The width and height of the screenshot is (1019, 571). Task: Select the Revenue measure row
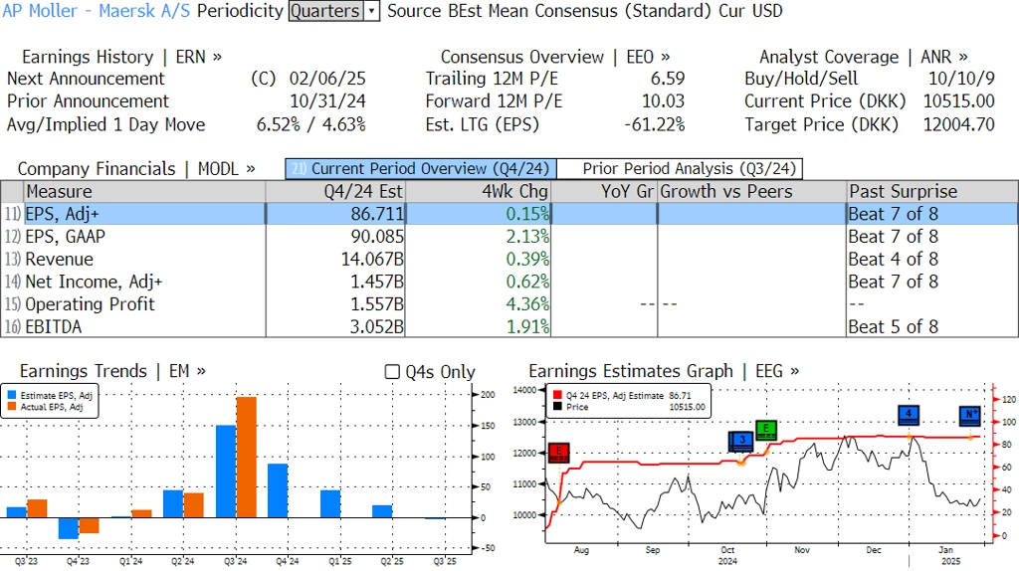click(x=509, y=260)
